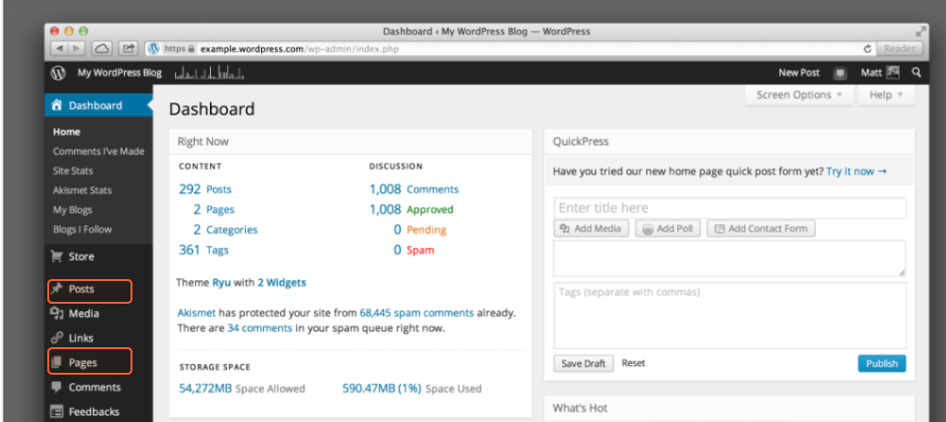Viewport: 946px width, 422px height.
Task: Open My Blogs submenu item
Action: click(73, 210)
